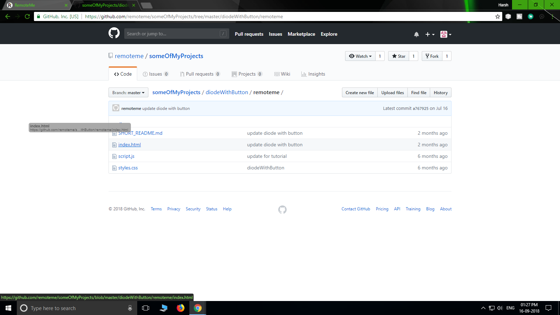The width and height of the screenshot is (560, 315).
Task: Open styles.css file
Action: [128, 168]
